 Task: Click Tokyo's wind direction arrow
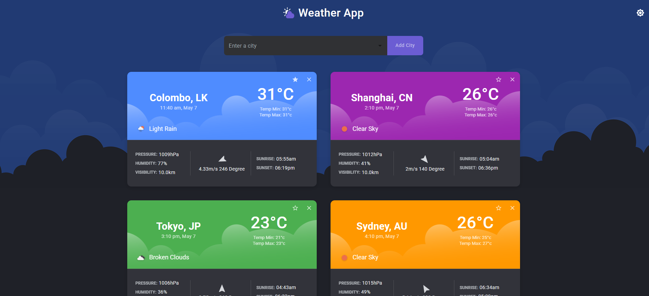click(x=222, y=288)
